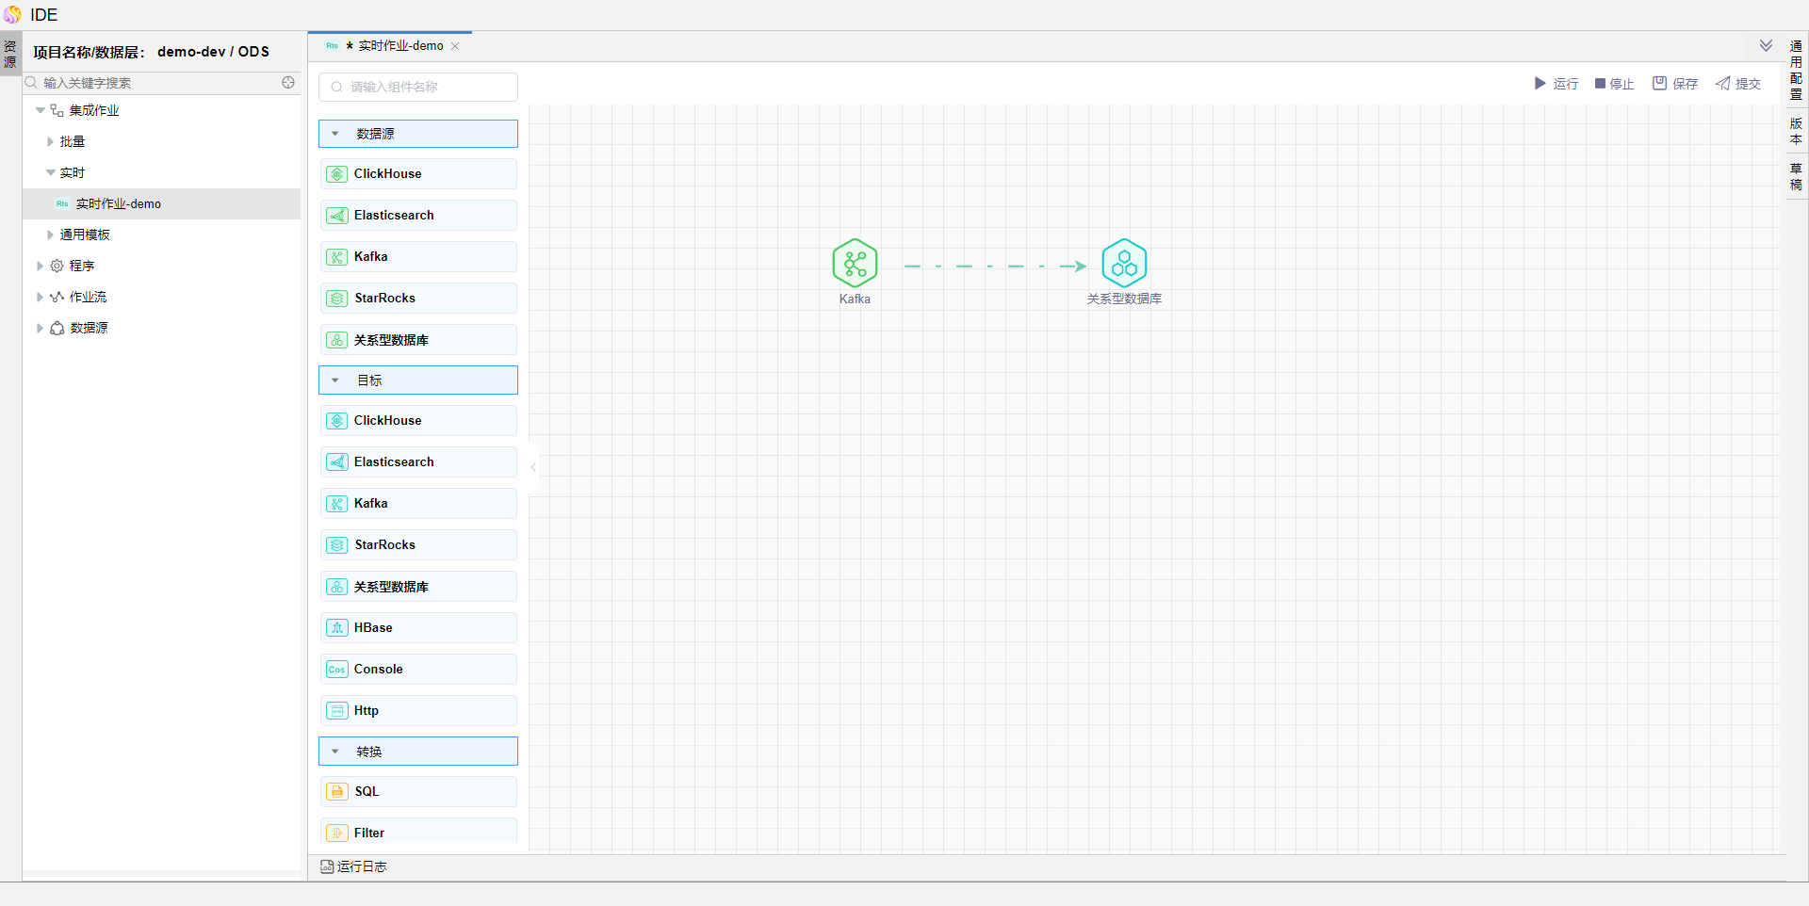The height and width of the screenshot is (906, 1809).
Task: Click the Run (运行) toolbar button
Action: pyautogui.click(x=1556, y=84)
